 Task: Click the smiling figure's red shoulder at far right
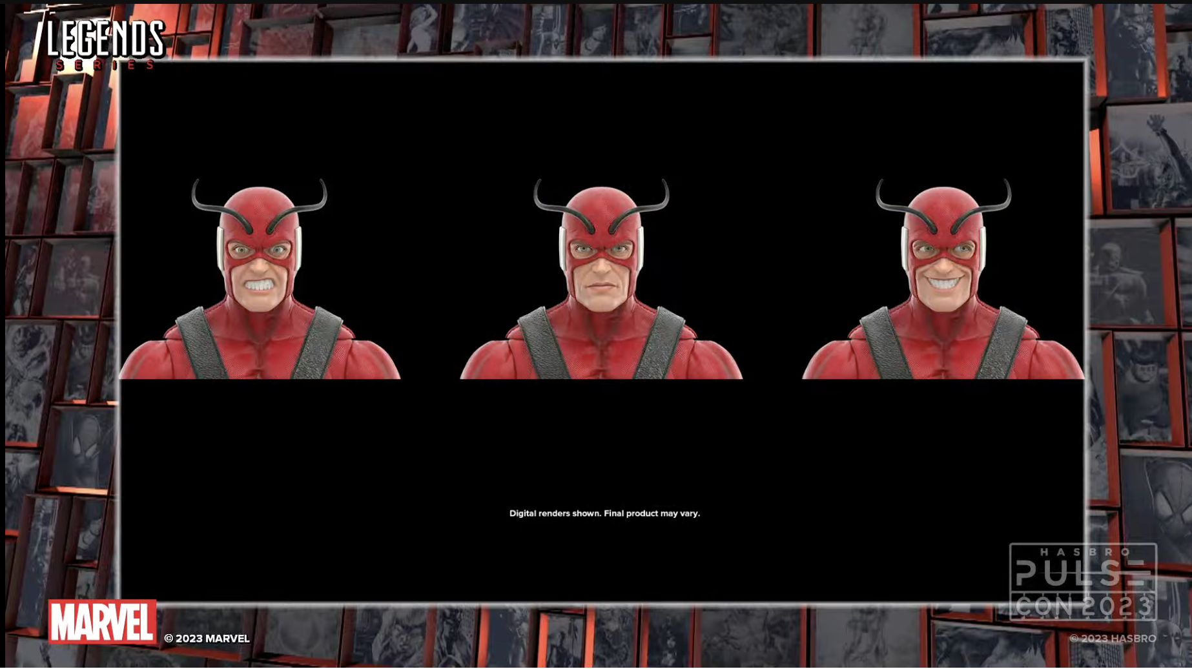[1059, 355]
